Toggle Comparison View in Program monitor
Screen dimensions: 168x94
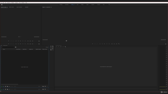tap(119, 44)
